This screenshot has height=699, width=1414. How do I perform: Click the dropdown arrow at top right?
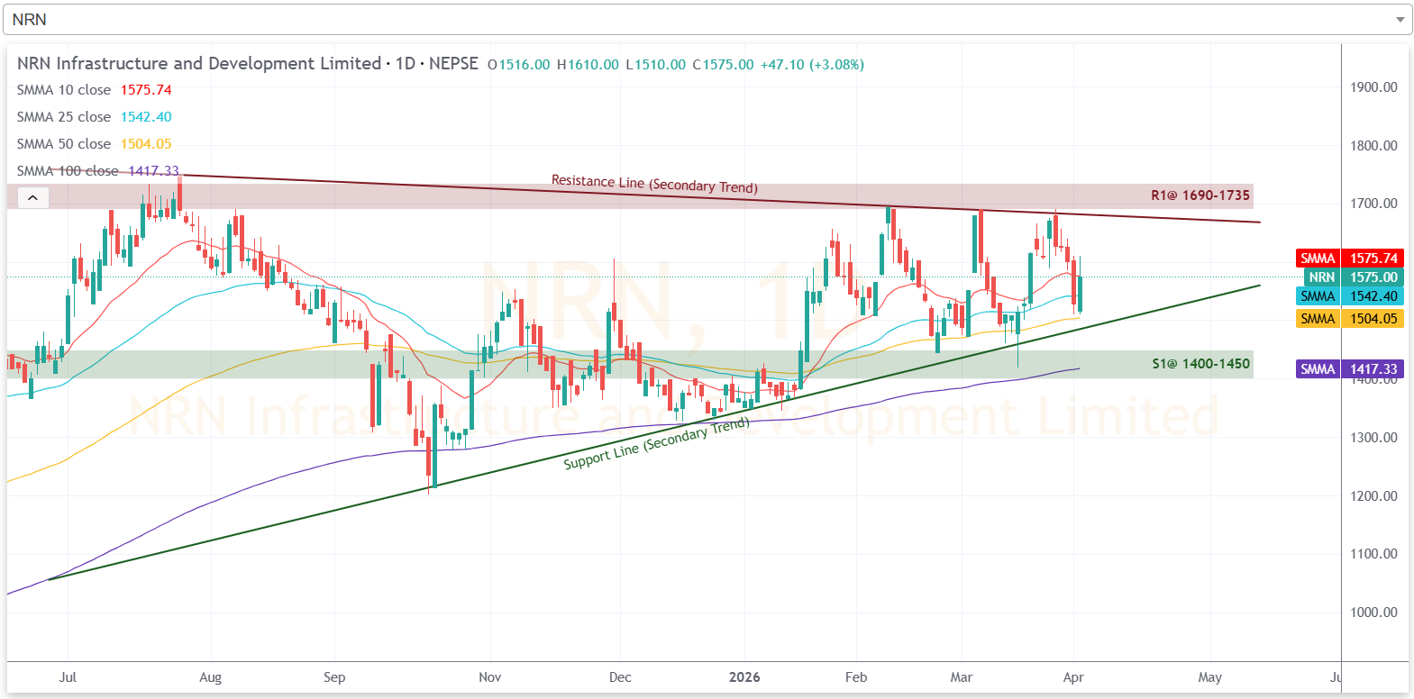1400,20
